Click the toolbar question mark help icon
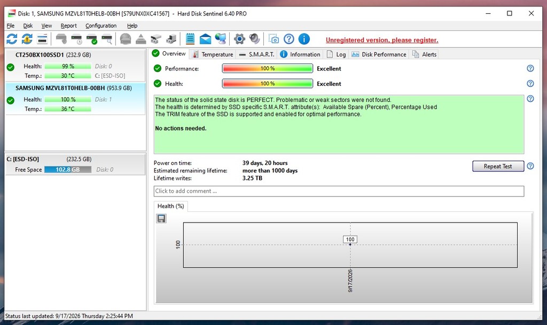Image resolution: width=547 pixels, height=325 pixels. coord(289,39)
